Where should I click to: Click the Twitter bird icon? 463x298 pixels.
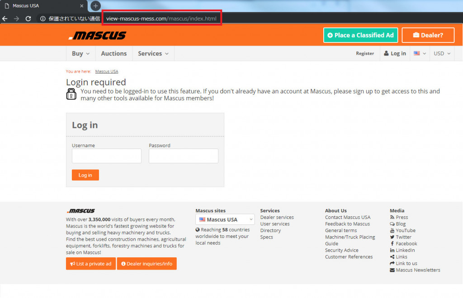coord(392,237)
